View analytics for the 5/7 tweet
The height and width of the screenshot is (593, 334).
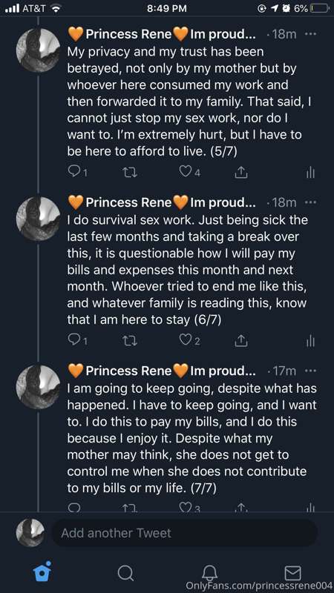310,173
